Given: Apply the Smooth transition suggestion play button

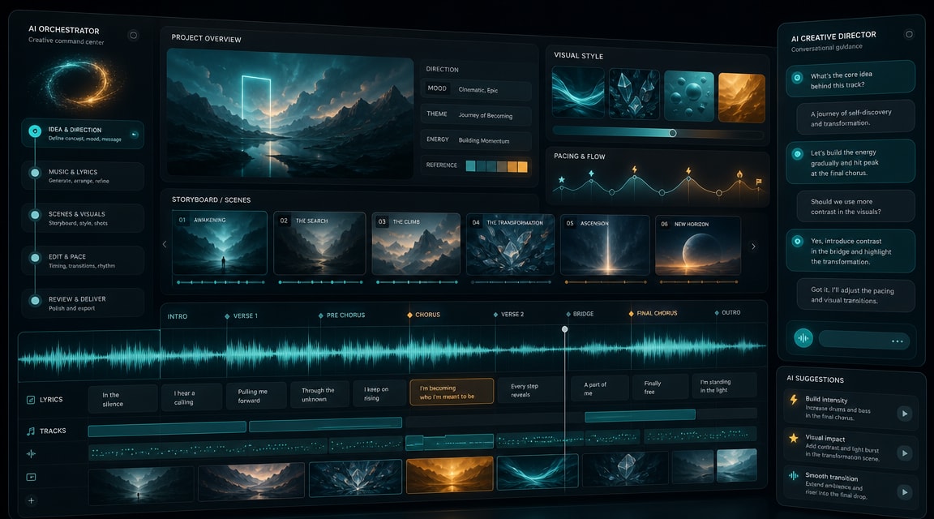Looking at the screenshot, I should tap(905, 492).
